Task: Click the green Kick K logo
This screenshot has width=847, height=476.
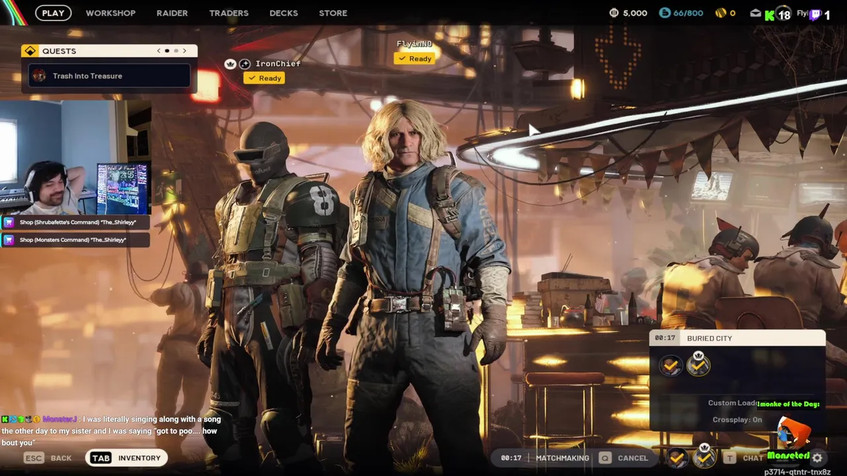Action: [769, 15]
